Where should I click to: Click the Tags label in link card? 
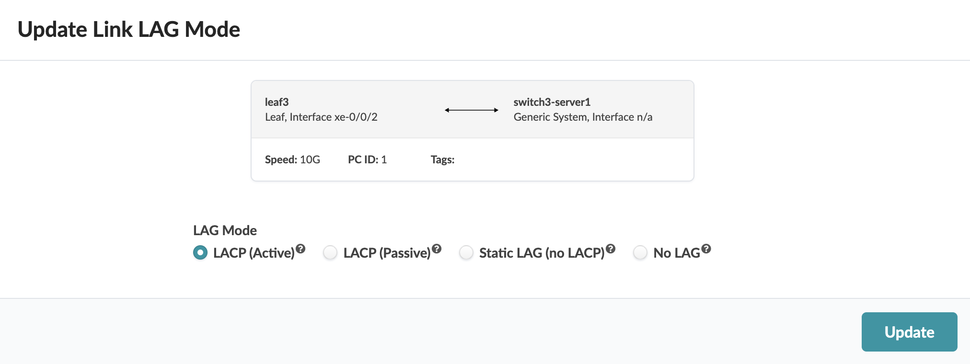(x=442, y=159)
